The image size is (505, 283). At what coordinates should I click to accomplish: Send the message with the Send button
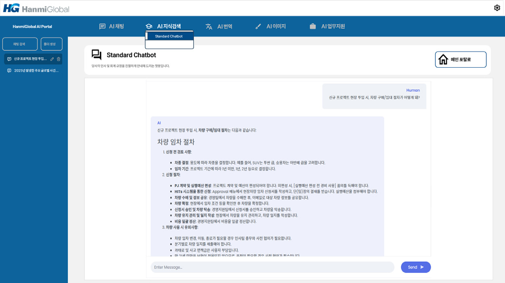click(415, 267)
